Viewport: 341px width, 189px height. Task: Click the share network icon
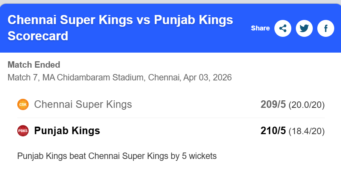coord(283,28)
